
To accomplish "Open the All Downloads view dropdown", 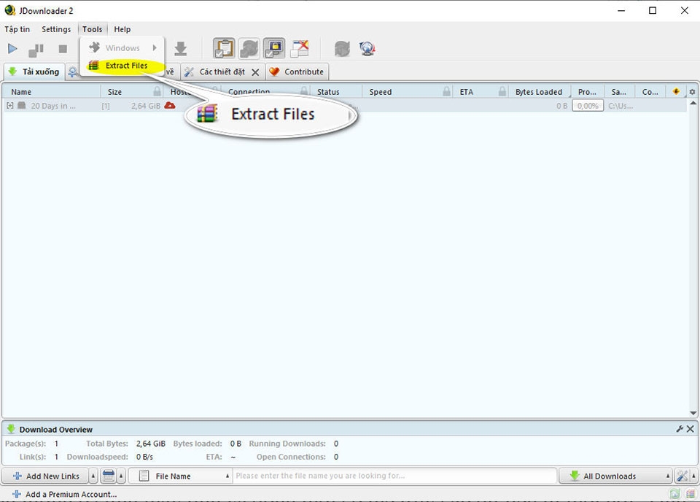I will tap(615, 476).
